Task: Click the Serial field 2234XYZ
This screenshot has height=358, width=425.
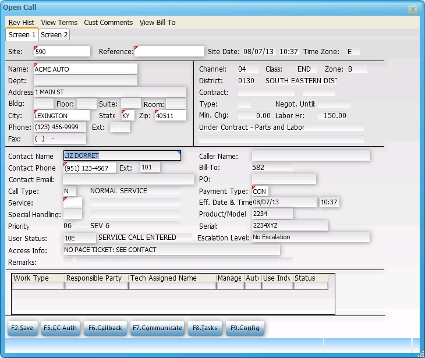Action: point(289,226)
